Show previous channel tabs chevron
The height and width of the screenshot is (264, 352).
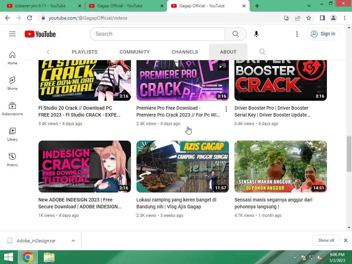48,52
